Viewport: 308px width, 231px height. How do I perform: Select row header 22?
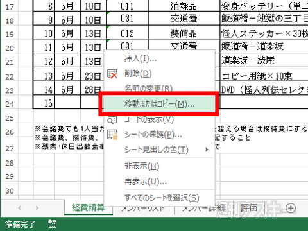[x=10, y=76]
